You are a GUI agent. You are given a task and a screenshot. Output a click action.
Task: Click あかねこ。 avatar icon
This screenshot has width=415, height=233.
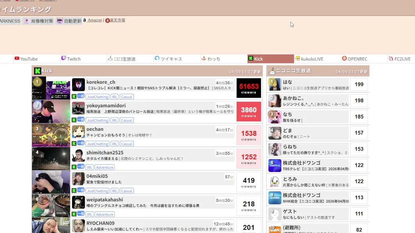pyautogui.click(x=275, y=101)
